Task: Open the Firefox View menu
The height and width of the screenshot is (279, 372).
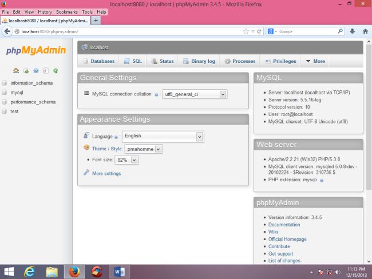Action: pos(29,12)
